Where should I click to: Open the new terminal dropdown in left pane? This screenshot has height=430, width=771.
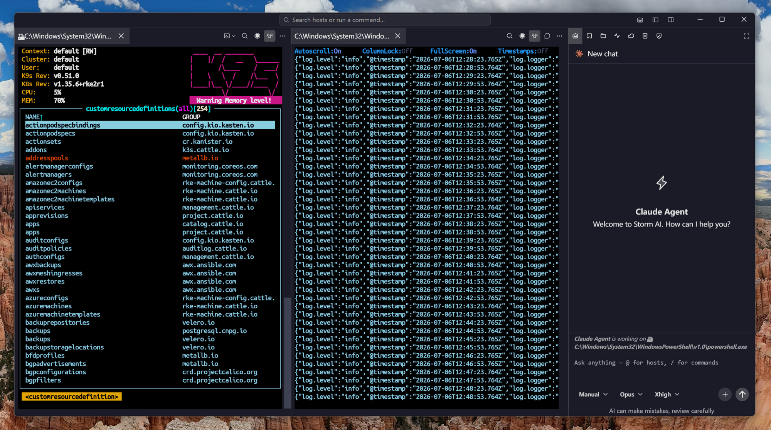click(229, 36)
